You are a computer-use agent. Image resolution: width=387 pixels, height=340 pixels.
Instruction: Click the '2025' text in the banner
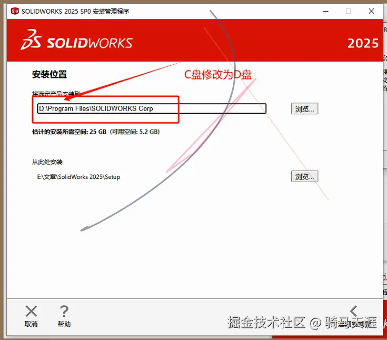pos(363,43)
